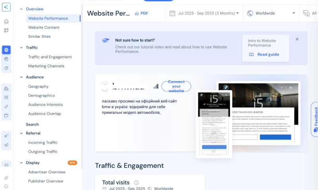Dismiss the Not sure how to start banner
318x190 pixels.
click(x=297, y=39)
